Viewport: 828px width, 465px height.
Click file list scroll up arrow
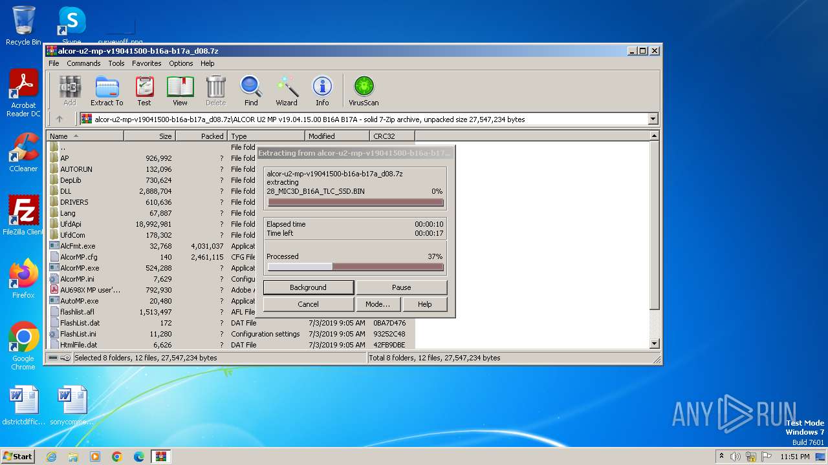tap(654, 136)
